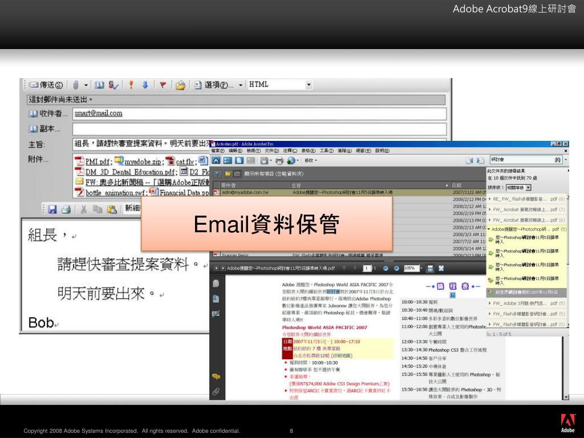
Task: Click the Home icon in the Acrobat portfolio toolbar
Action: pos(216,160)
